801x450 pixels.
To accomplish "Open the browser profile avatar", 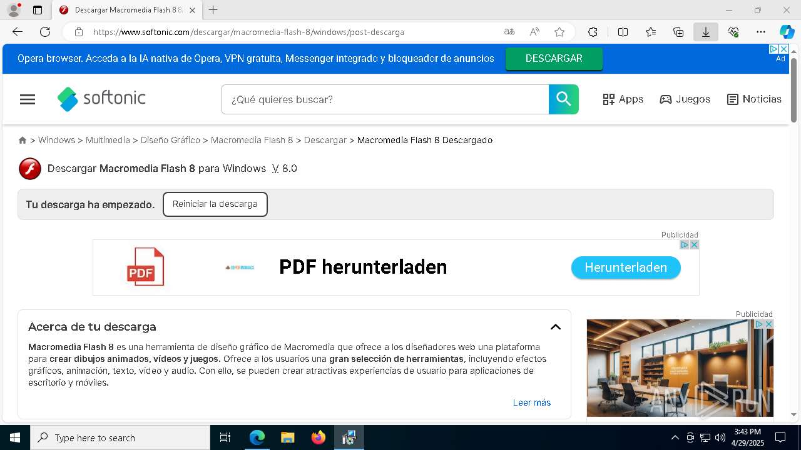I will (x=14, y=10).
